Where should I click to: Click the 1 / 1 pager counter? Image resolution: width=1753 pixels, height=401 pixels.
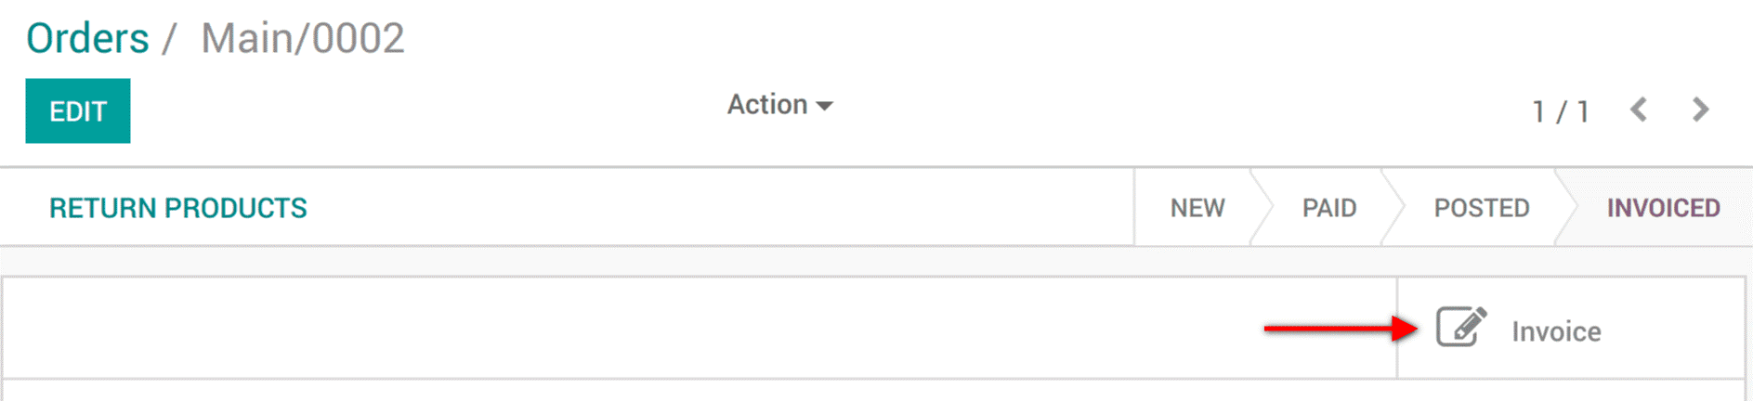click(1561, 111)
